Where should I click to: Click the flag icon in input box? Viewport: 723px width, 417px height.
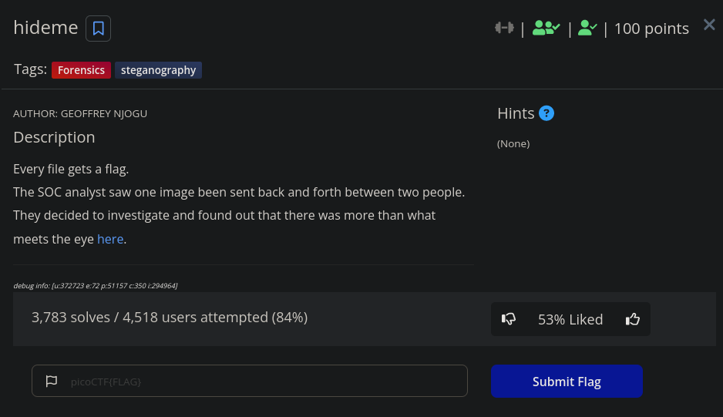[52, 381]
